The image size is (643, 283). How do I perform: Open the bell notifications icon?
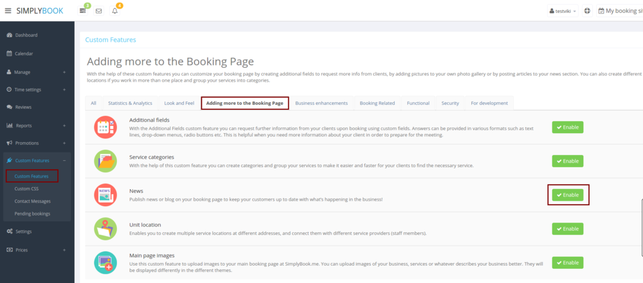(x=115, y=11)
